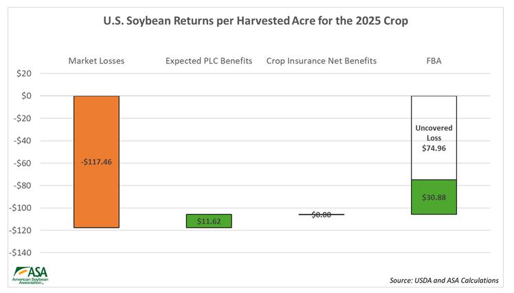Select the Market Losses category label
This screenshot has height=293, width=514.
pyautogui.click(x=96, y=61)
